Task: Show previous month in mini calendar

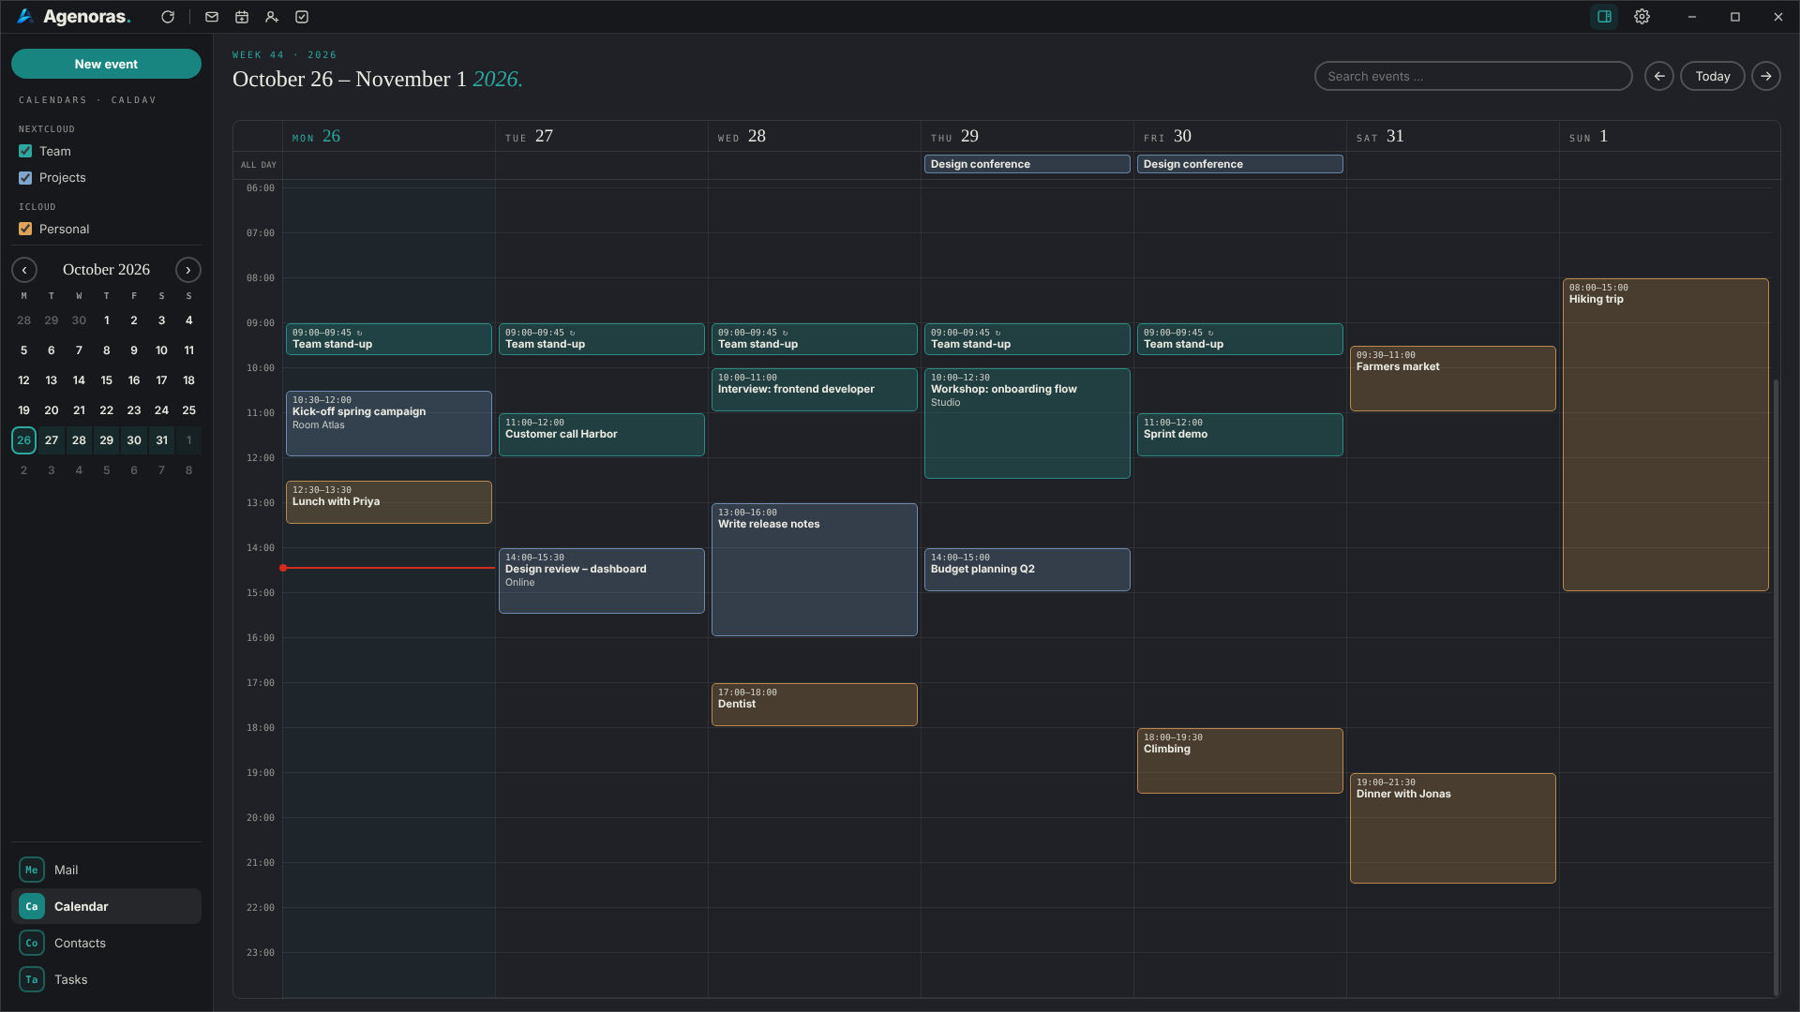Action: coord(24,270)
